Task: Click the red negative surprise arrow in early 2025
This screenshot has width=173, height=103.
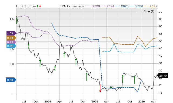Action: pyautogui.click(x=100, y=88)
